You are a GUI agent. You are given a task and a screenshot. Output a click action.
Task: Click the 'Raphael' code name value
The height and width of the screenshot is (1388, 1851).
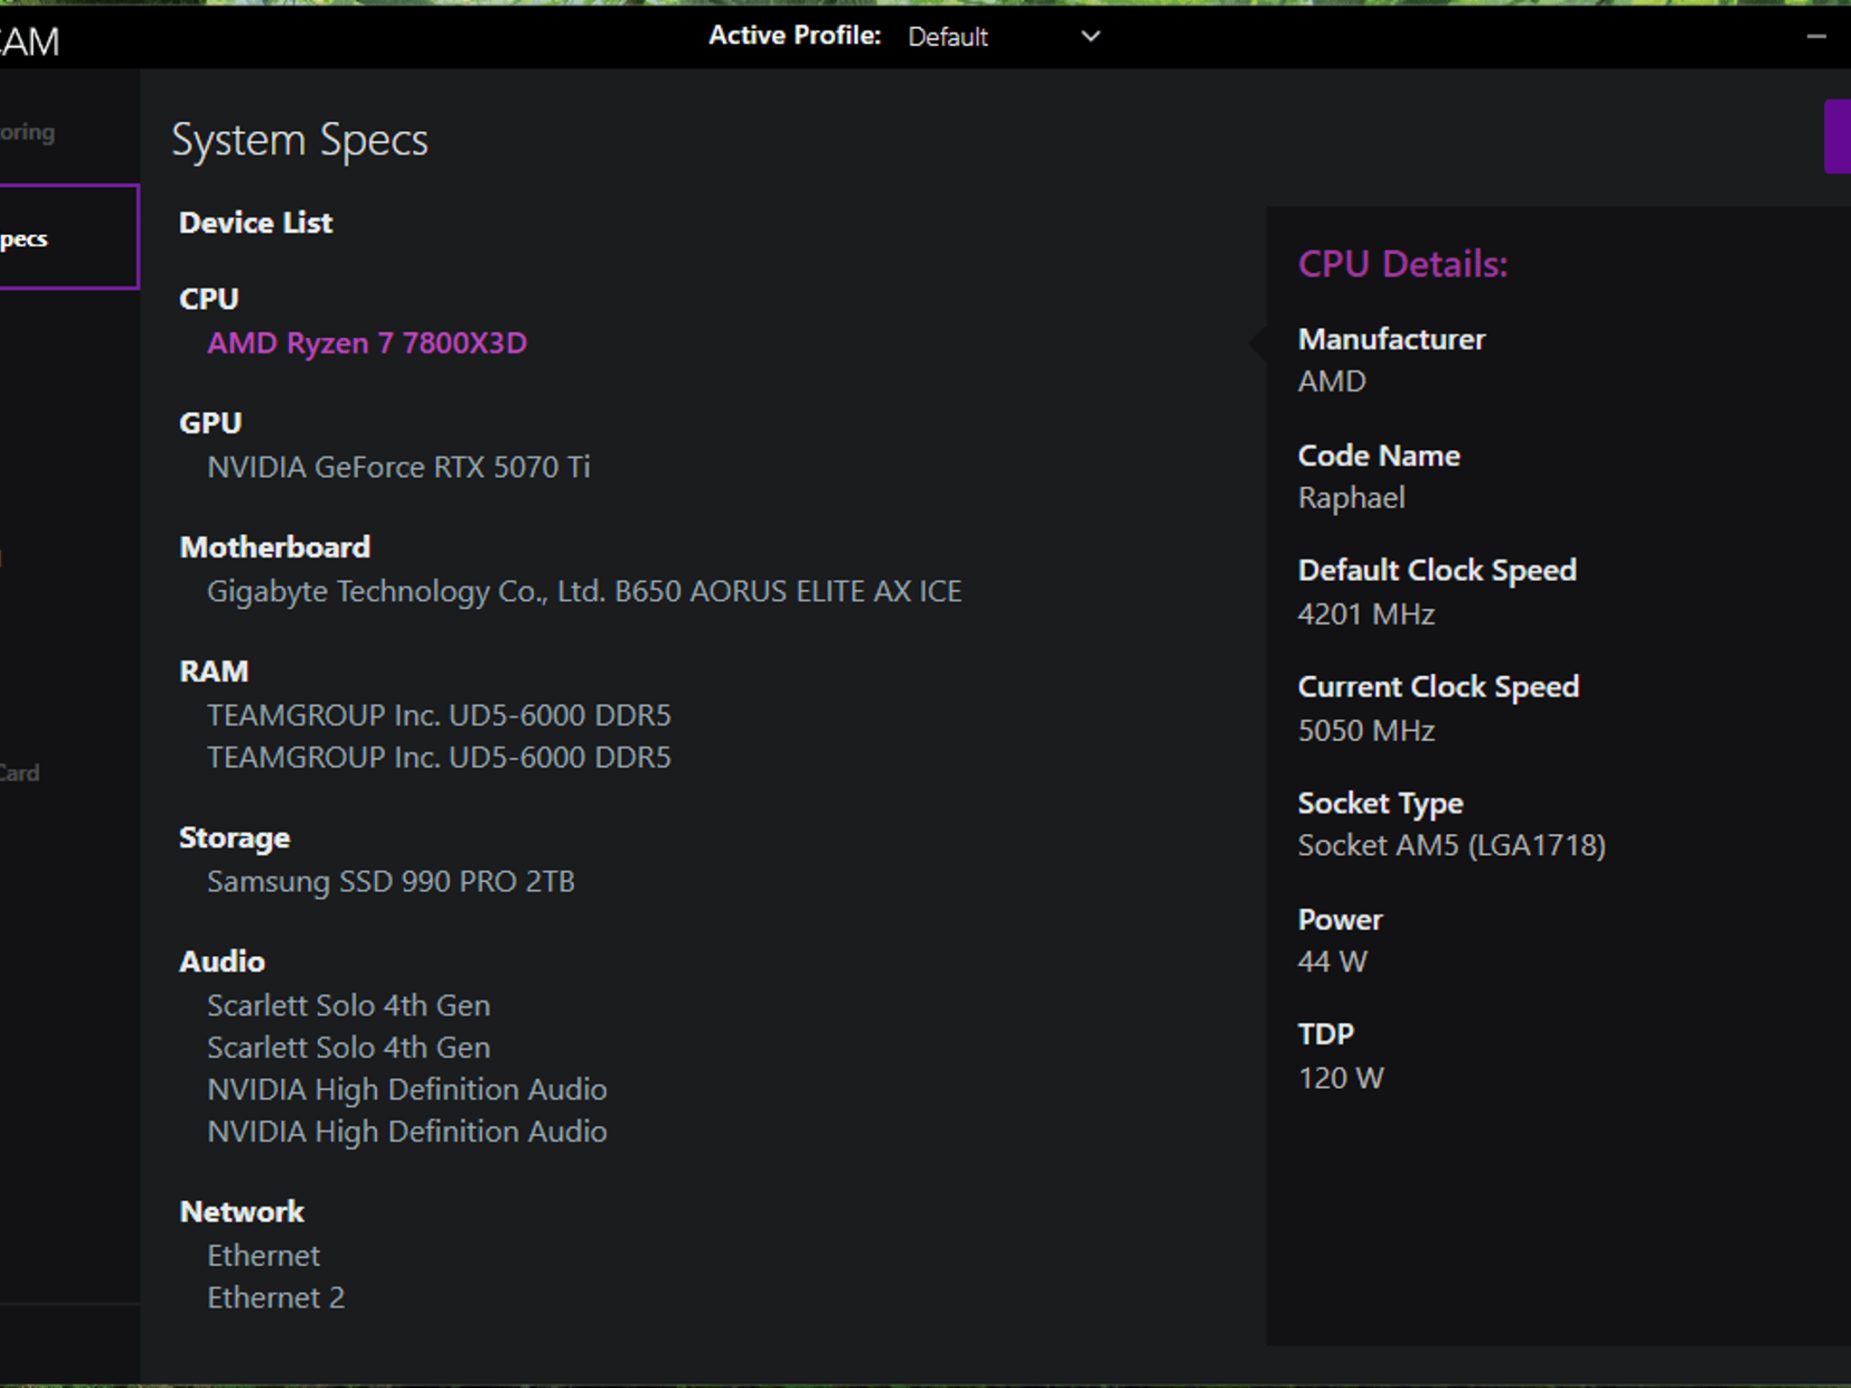pos(1351,498)
